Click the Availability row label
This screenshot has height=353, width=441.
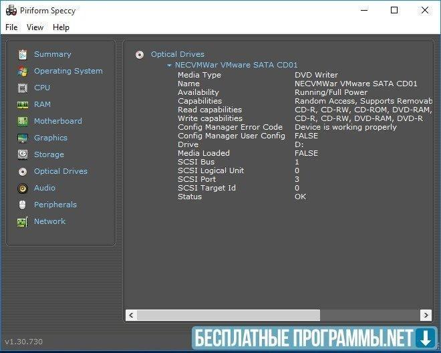click(198, 92)
